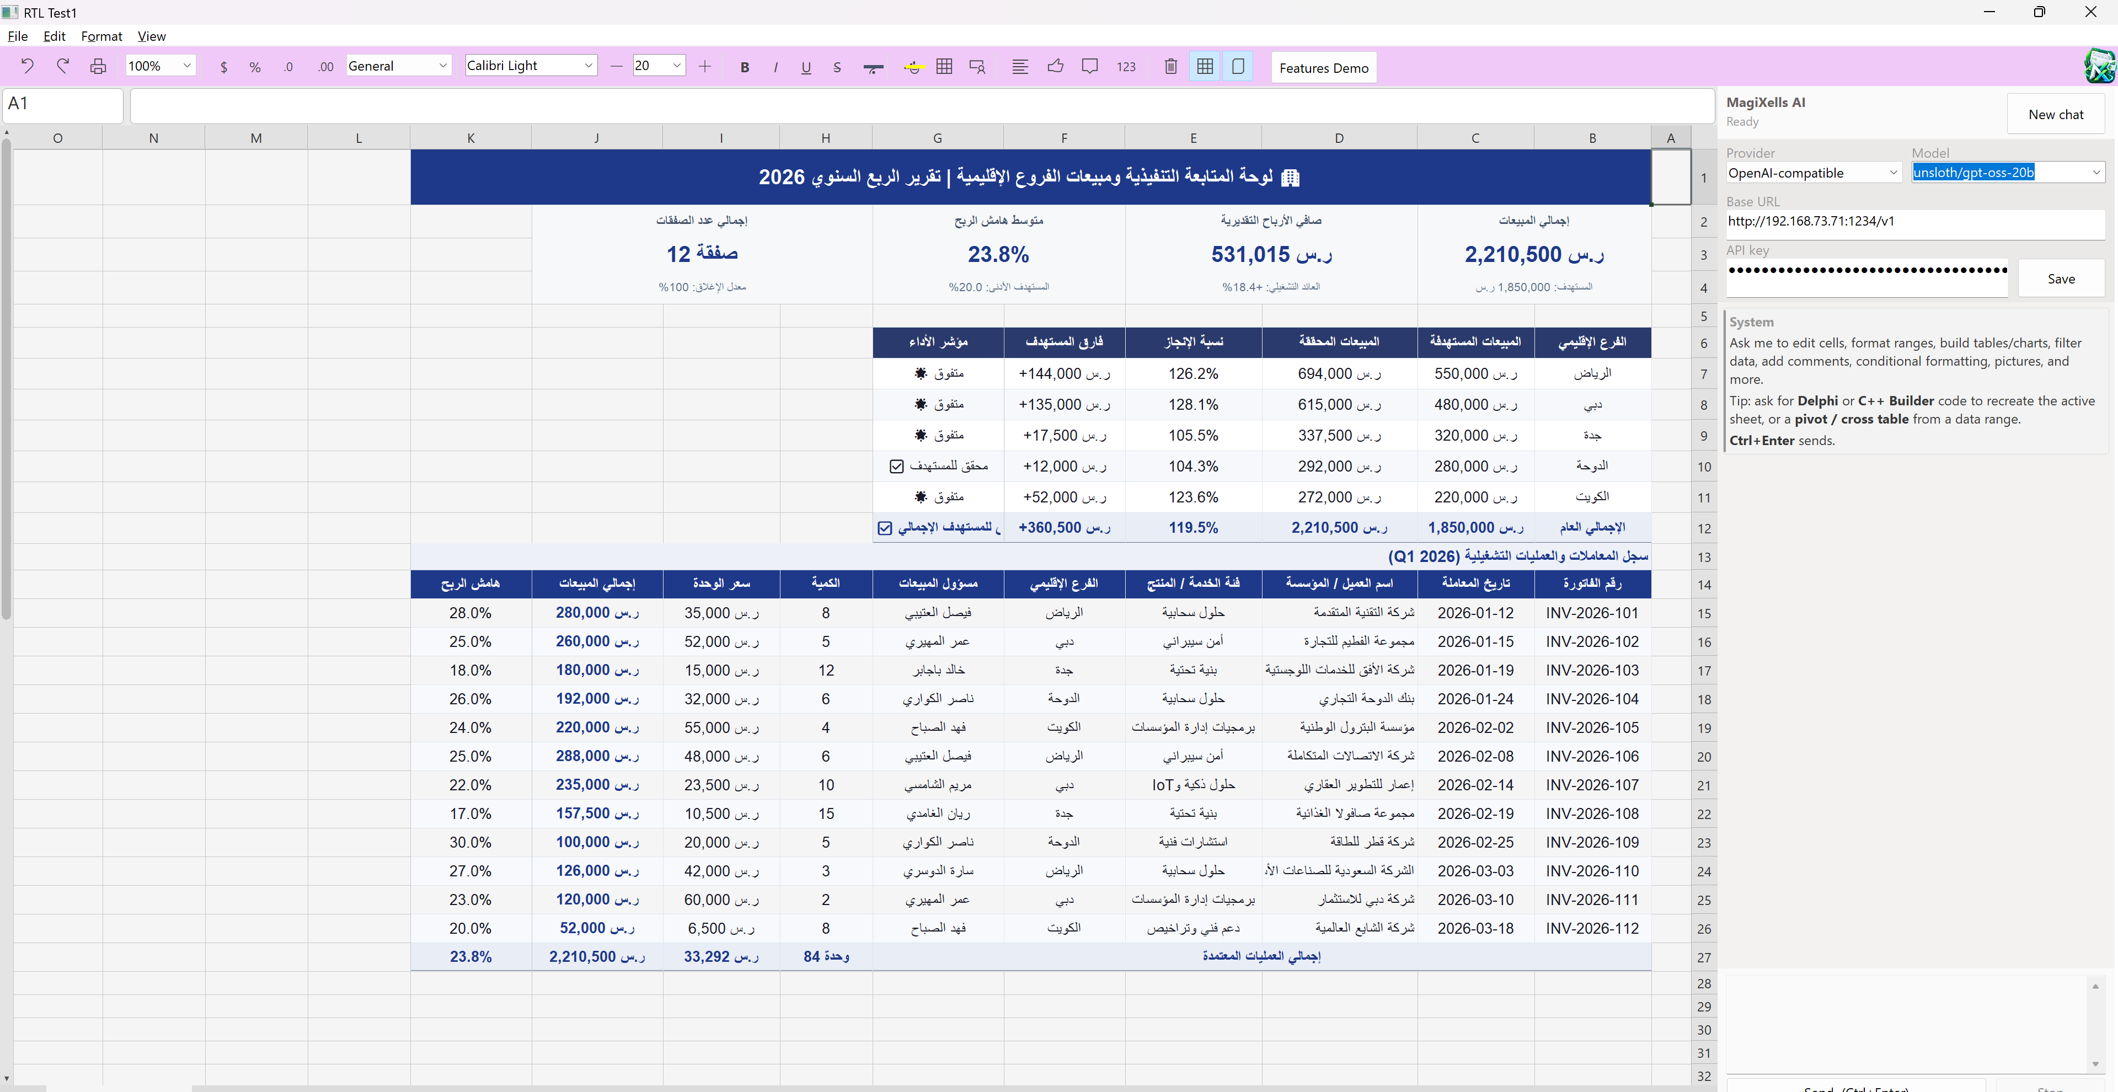2118x1092 pixels.
Task: Toggle the gridlines view button
Action: pyautogui.click(x=1205, y=67)
